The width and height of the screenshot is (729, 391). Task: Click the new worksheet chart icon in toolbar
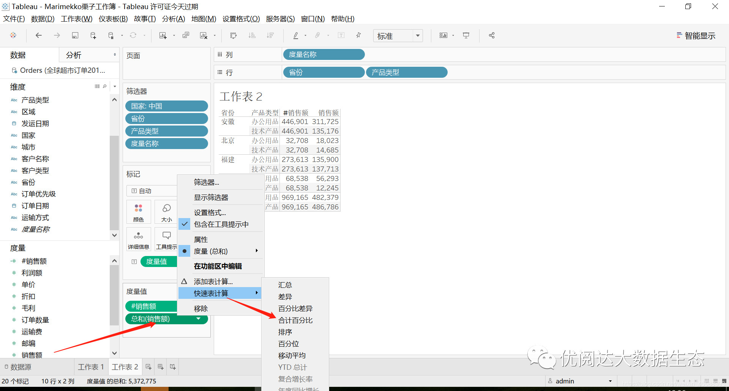163,35
